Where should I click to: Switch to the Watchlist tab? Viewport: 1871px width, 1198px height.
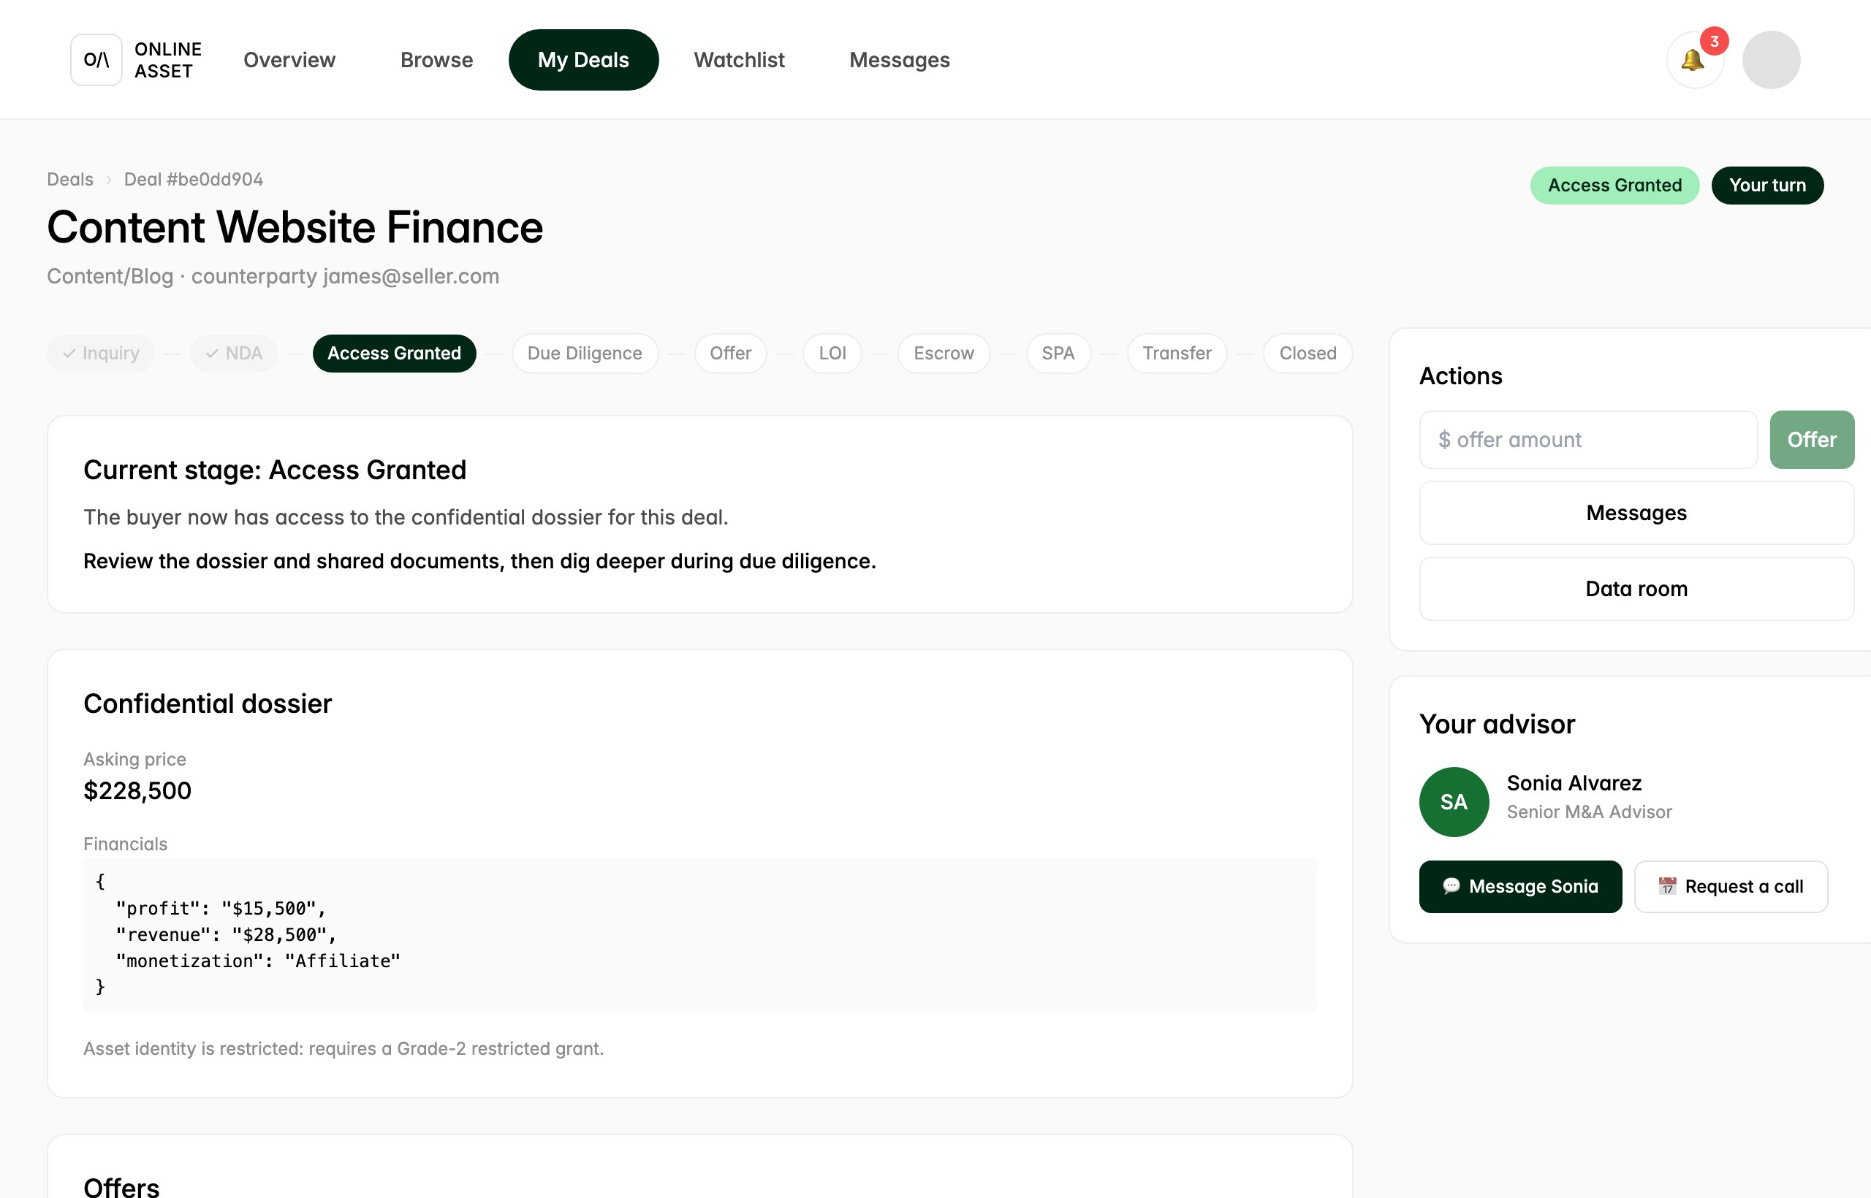coord(739,60)
